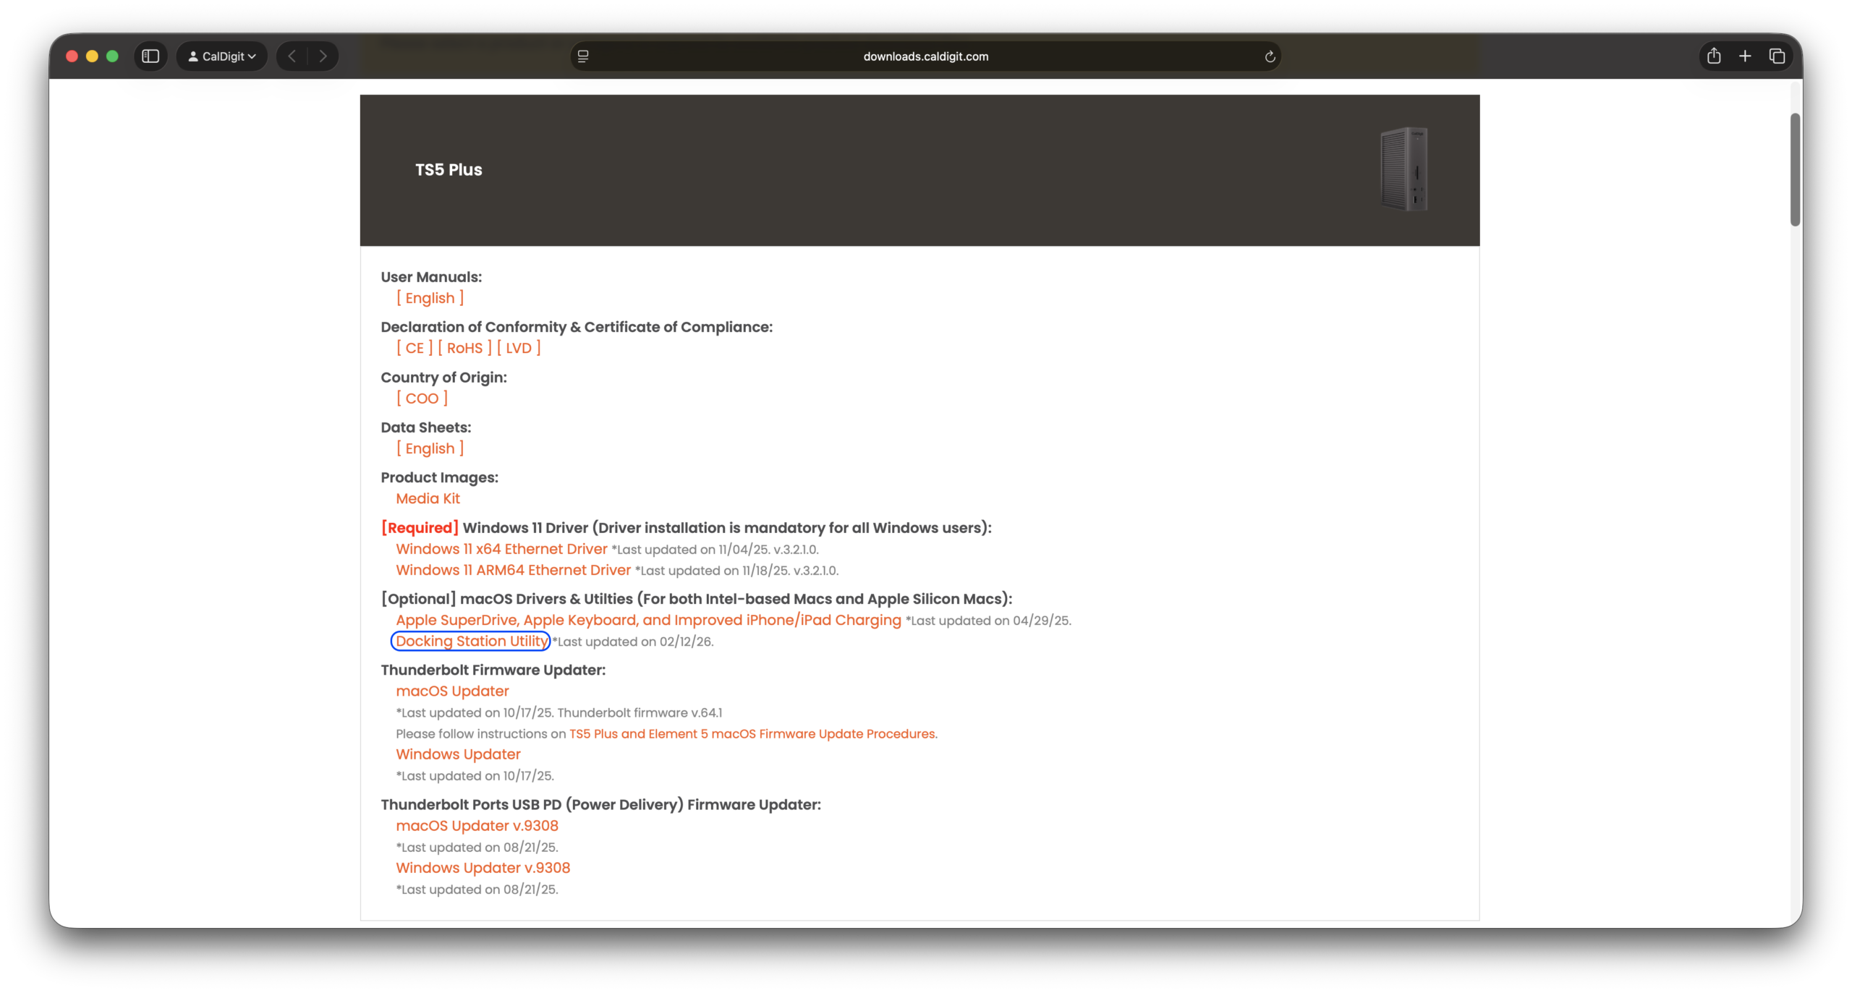Toggle the Safari sidebar icon
This screenshot has height=993, width=1852.
point(150,56)
